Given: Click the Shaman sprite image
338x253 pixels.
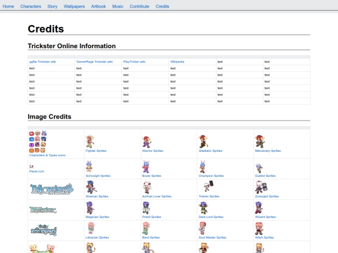Looking at the screenshot, I should (x=91, y=187).
